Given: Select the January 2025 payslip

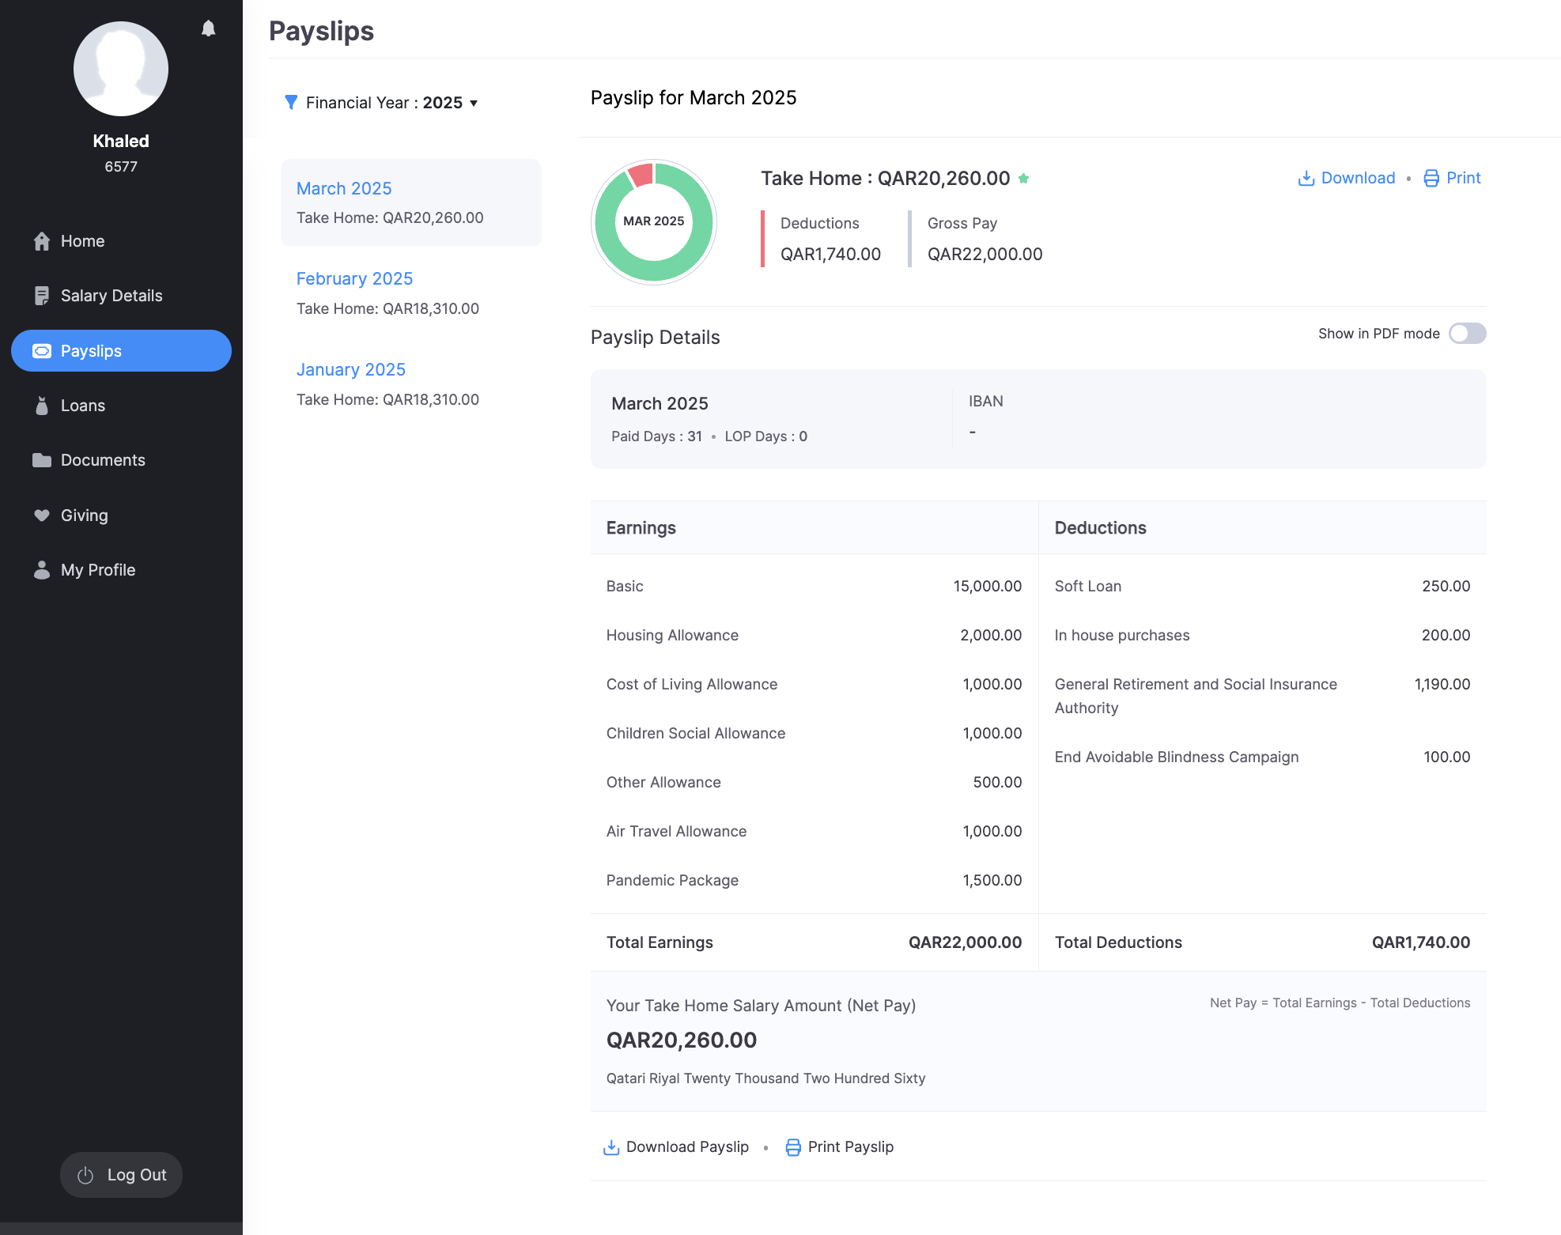Looking at the screenshot, I should tap(350, 370).
